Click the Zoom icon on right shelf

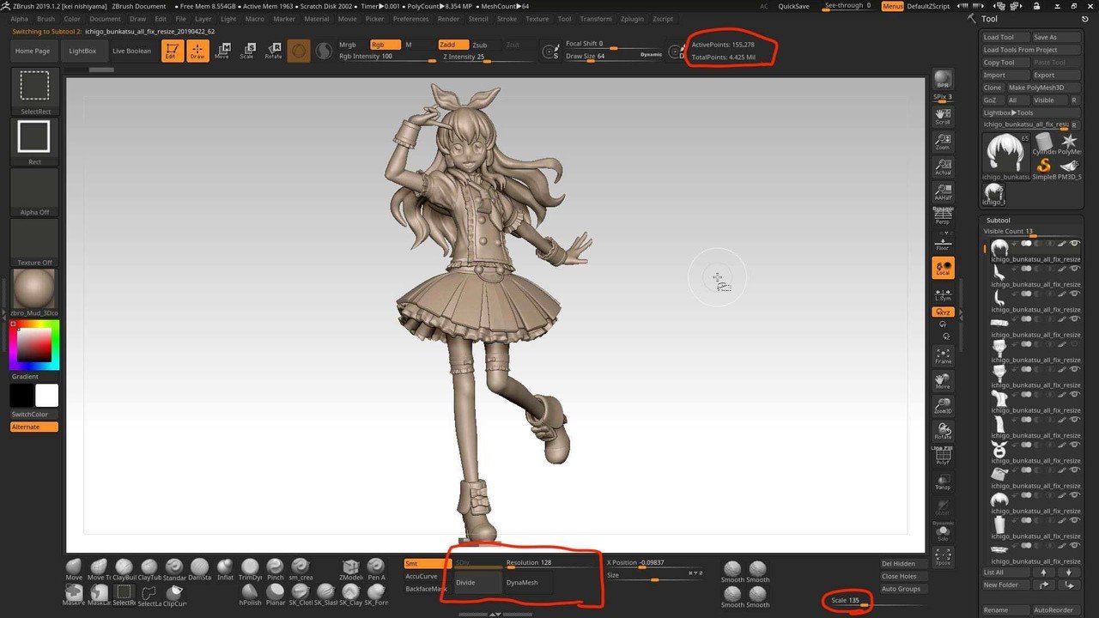click(943, 142)
